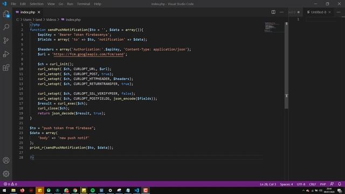Click the sendPushNotification function name on line 2

coord(67,30)
